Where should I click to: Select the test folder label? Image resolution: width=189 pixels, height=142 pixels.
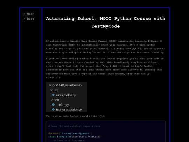tap(57, 100)
